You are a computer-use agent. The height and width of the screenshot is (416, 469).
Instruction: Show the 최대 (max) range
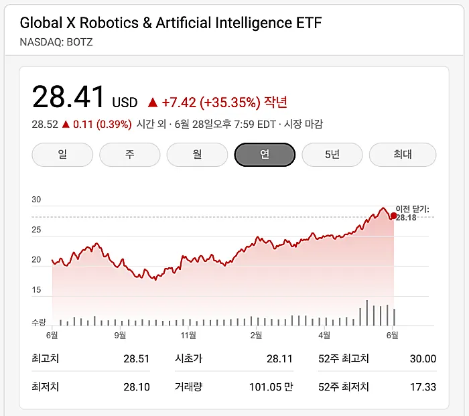[403, 155]
